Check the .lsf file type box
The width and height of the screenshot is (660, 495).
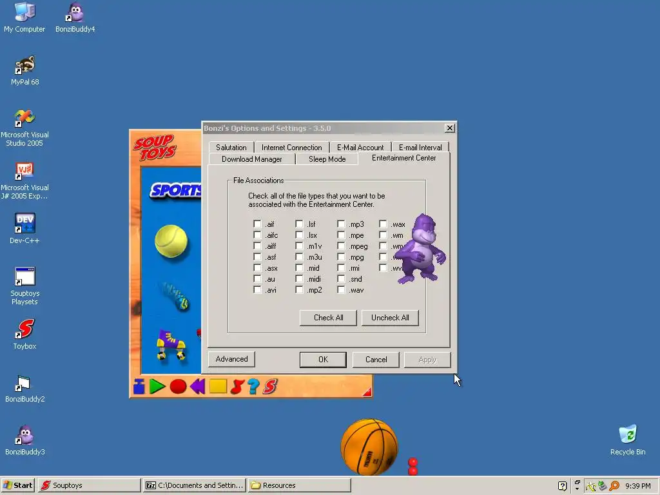tap(299, 224)
